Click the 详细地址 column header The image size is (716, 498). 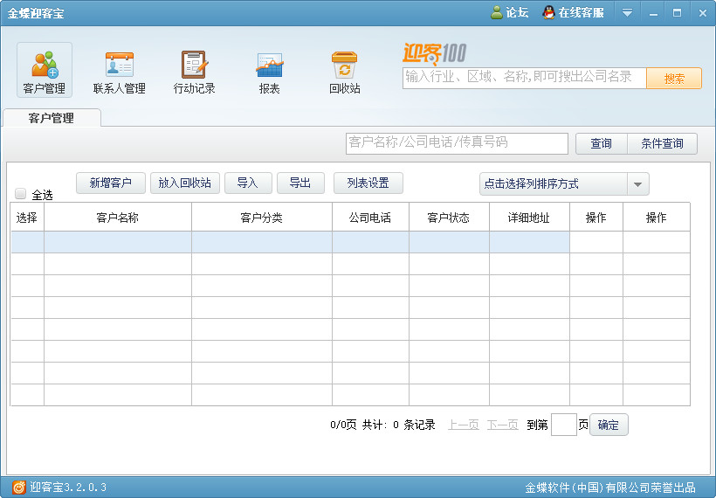click(529, 218)
